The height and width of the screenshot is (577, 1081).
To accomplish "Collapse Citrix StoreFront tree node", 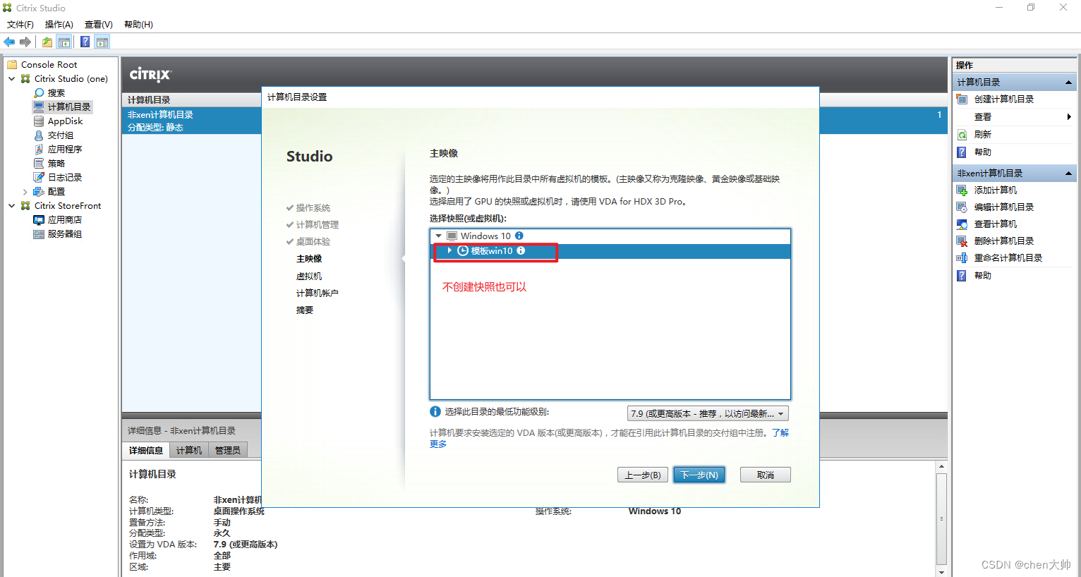I will click(x=11, y=205).
